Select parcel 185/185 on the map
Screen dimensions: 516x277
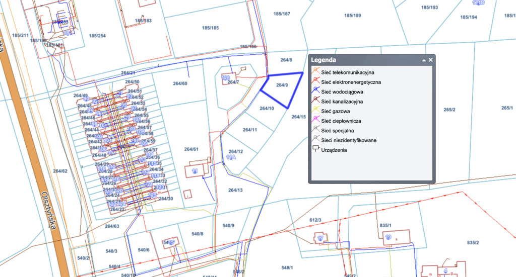coord(210,28)
